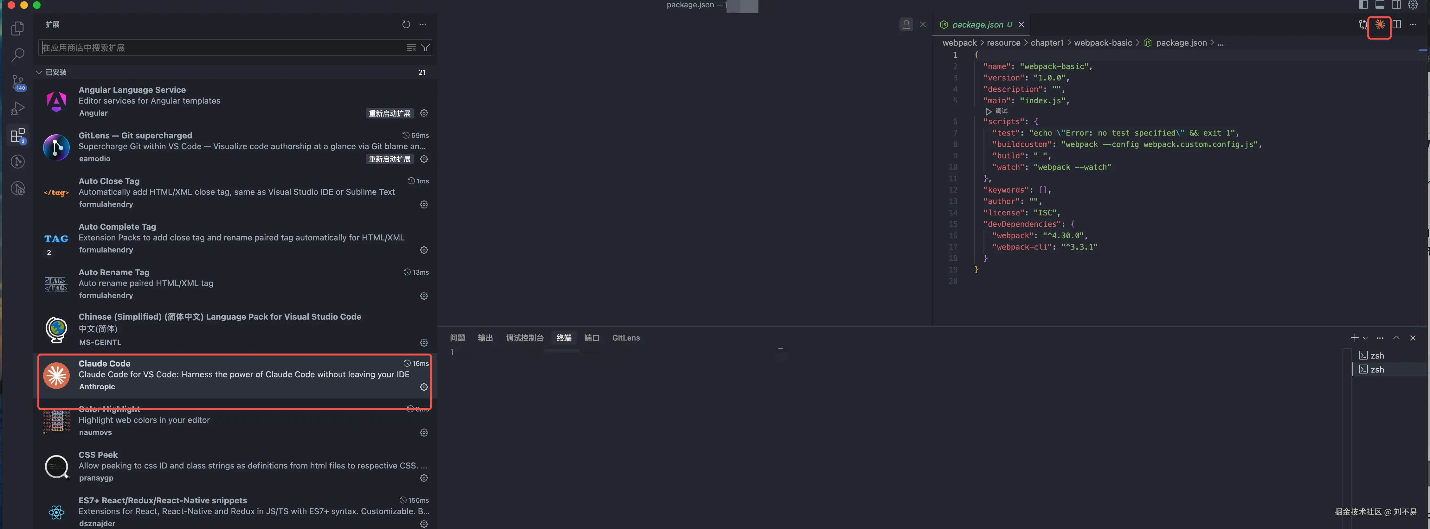
Task: Click the extension marketplace search field
Action: pos(222,48)
